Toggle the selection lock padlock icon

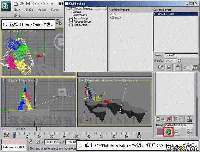[31, 142]
